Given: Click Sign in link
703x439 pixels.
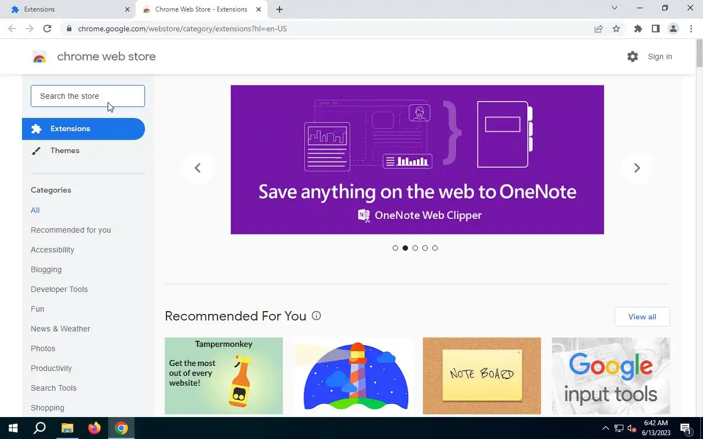Looking at the screenshot, I should (x=660, y=57).
